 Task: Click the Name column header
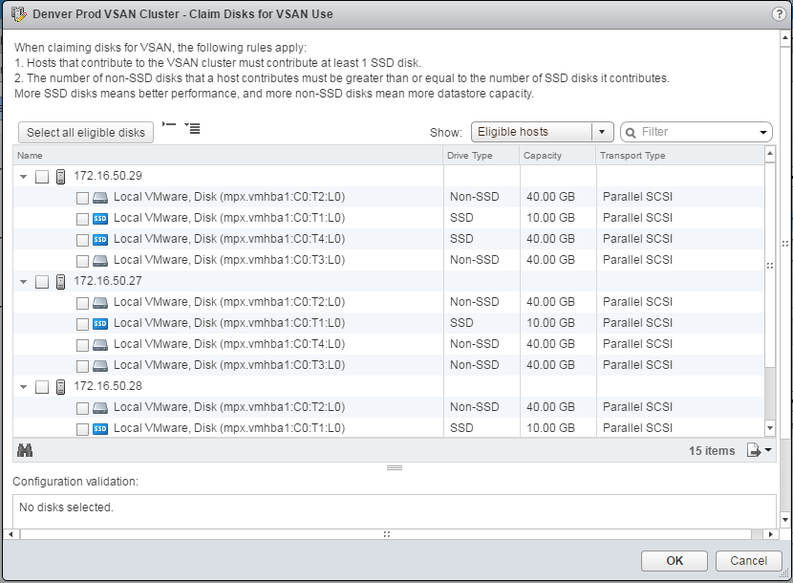30,154
